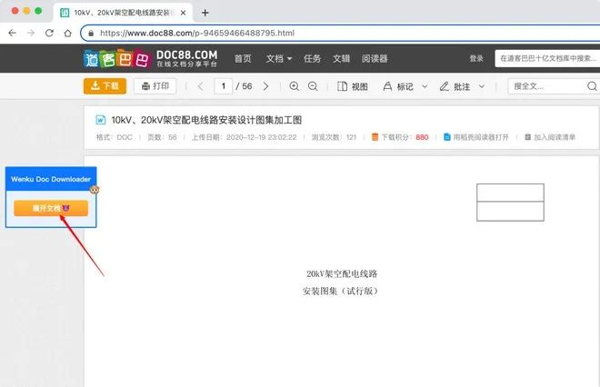Open the 任务 menu item
Image resolution: width=600 pixels, height=387 pixels.
click(312, 58)
